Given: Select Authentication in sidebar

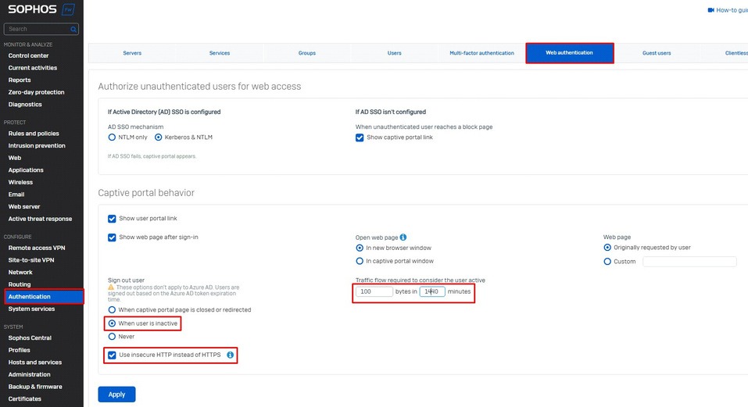Looking at the screenshot, I should tap(44, 296).
